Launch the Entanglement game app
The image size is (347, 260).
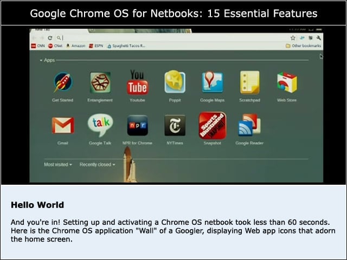tap(100, 82)
